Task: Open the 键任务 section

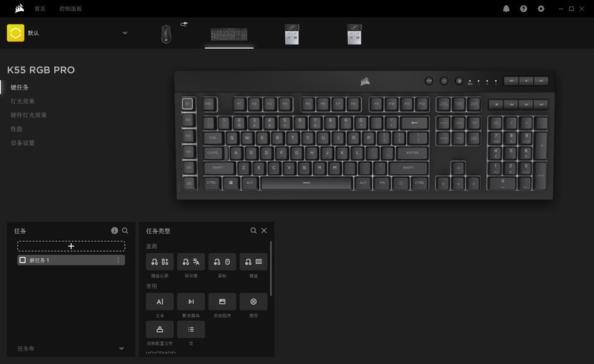Action: pyautogui.click(x=19, y=87)
